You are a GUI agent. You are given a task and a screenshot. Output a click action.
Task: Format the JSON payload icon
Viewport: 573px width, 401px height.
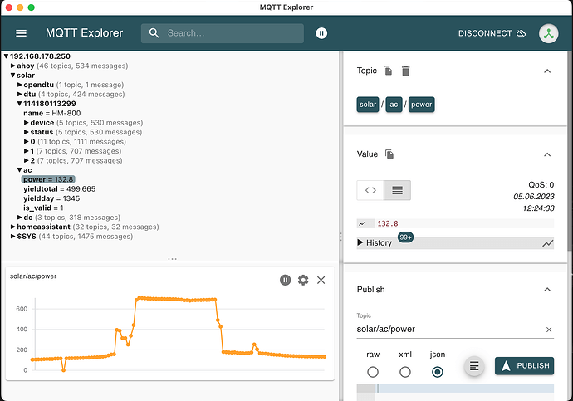click(474, 365)
